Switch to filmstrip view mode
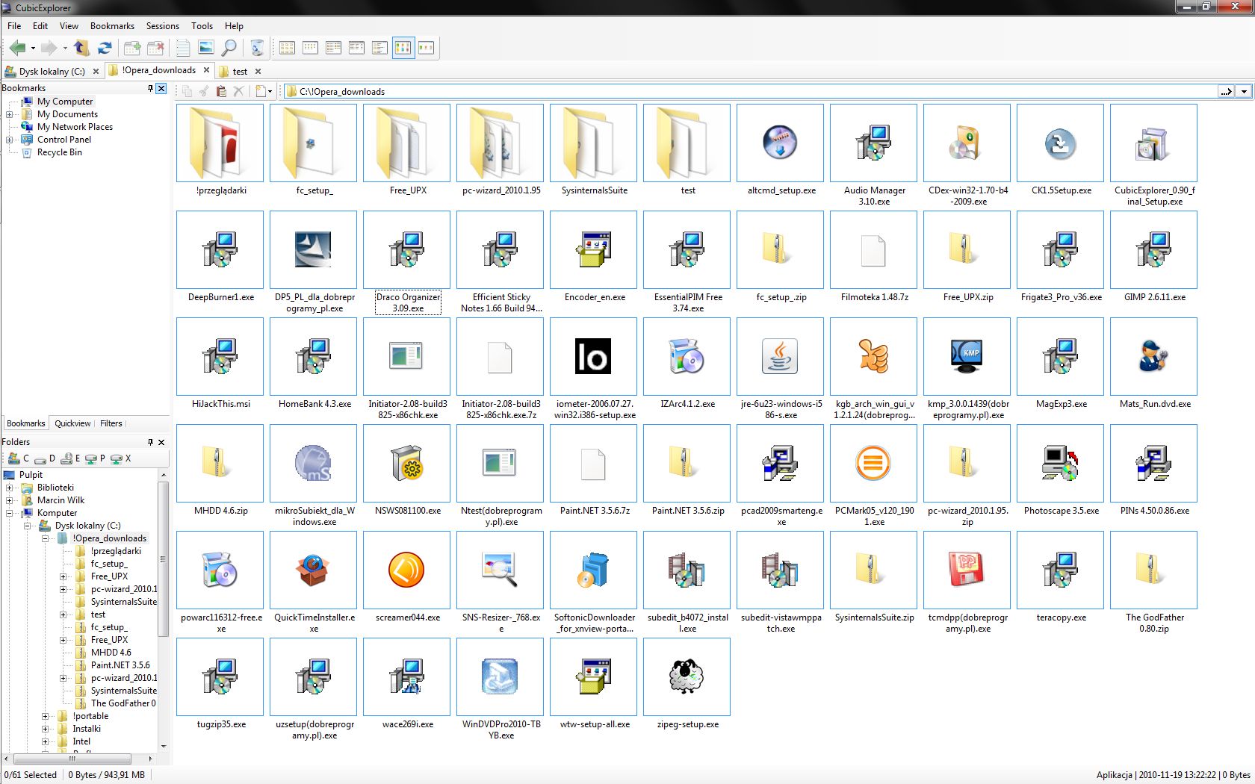The height and width of the screenshot is (784, 1255). tap(427, 48)
